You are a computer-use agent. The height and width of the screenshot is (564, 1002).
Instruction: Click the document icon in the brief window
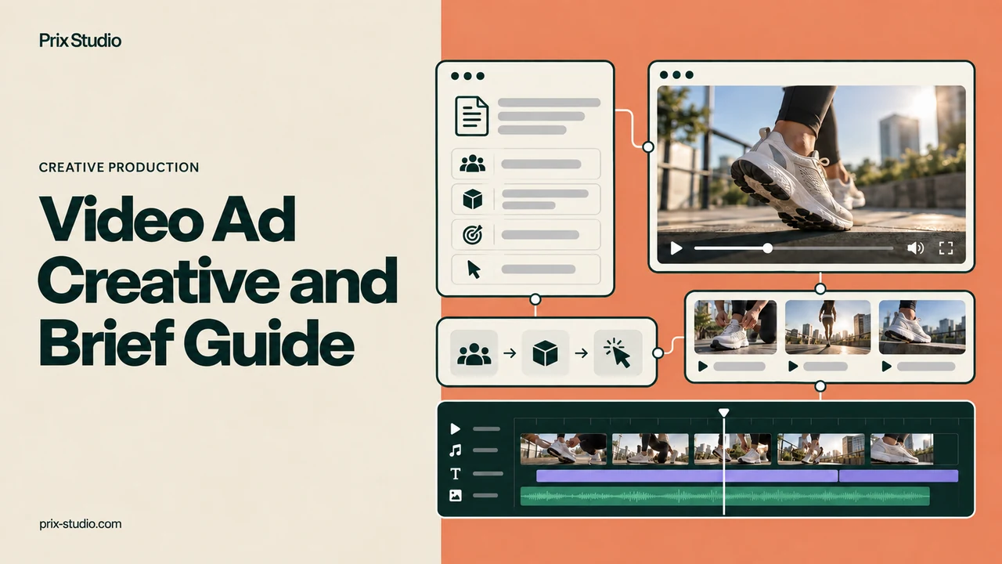click(472, 116)
